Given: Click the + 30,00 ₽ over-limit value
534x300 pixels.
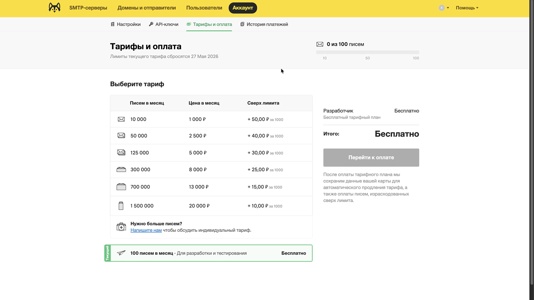Looking at the screenshot, I should (x=258, y=153).
